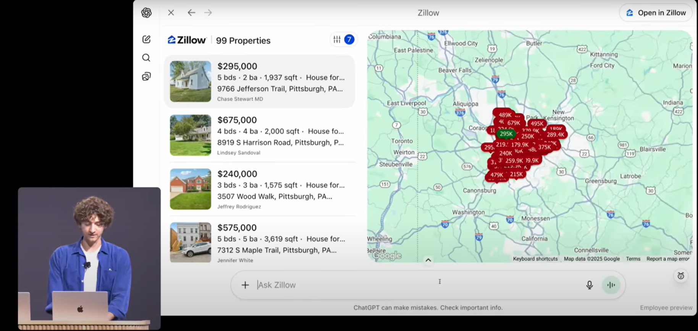The height and width of the screenshot is (331, 698).
Task: Close the Zillow panel with X
Action: (x=171, y=13)
